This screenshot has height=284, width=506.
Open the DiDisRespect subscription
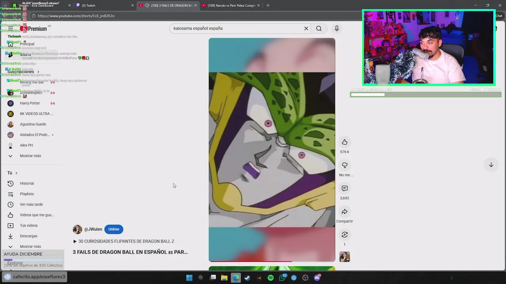tap(32, 93)
